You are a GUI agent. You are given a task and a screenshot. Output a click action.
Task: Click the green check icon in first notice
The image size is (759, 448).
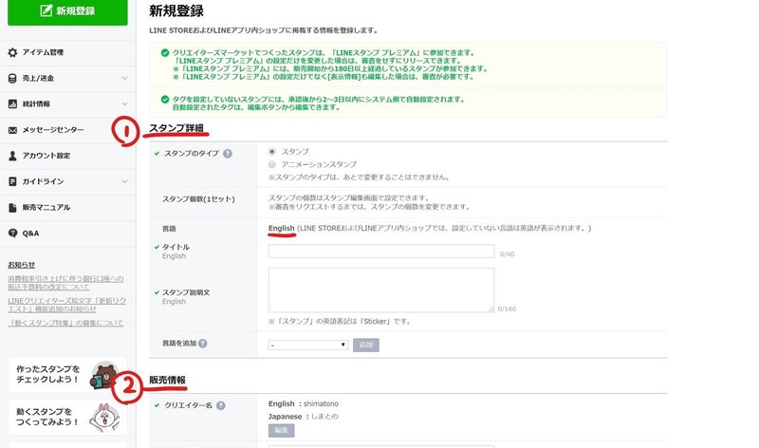coord(165,53)
